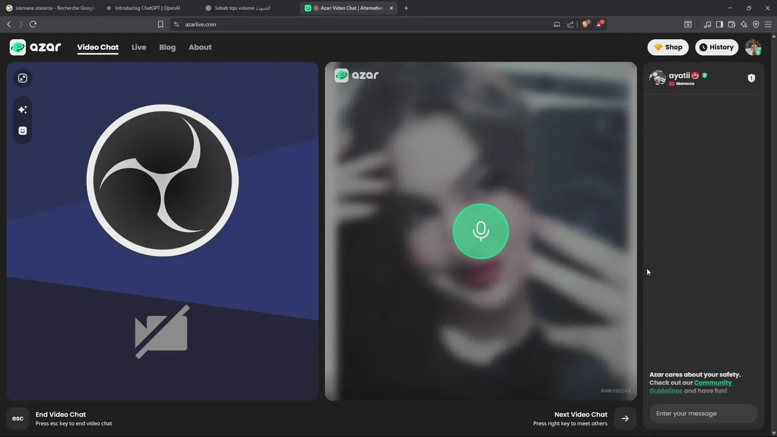777x437 pixels.
Task: Click the Next Video Chat arrow button
Action: click(625, 418)
